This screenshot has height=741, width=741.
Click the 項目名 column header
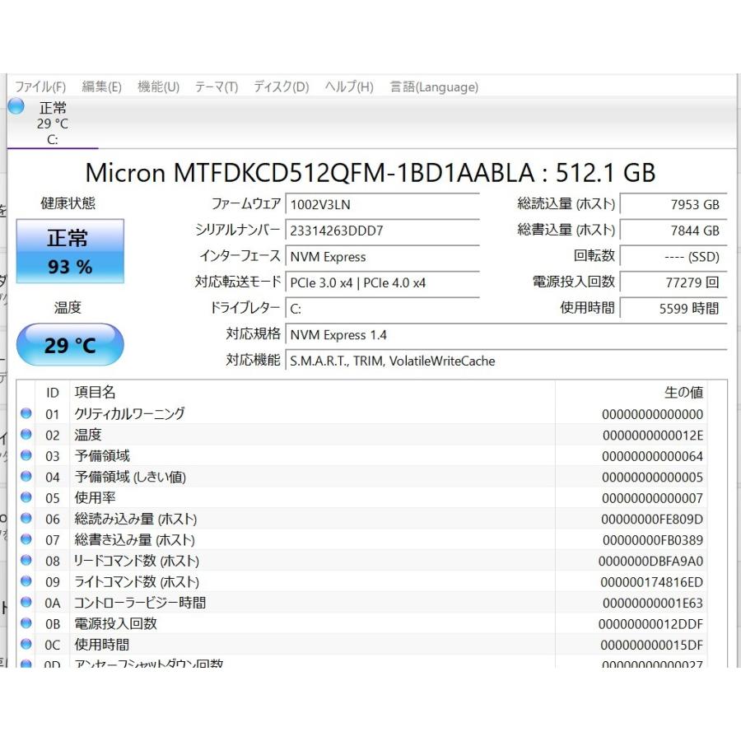[312, 392]
